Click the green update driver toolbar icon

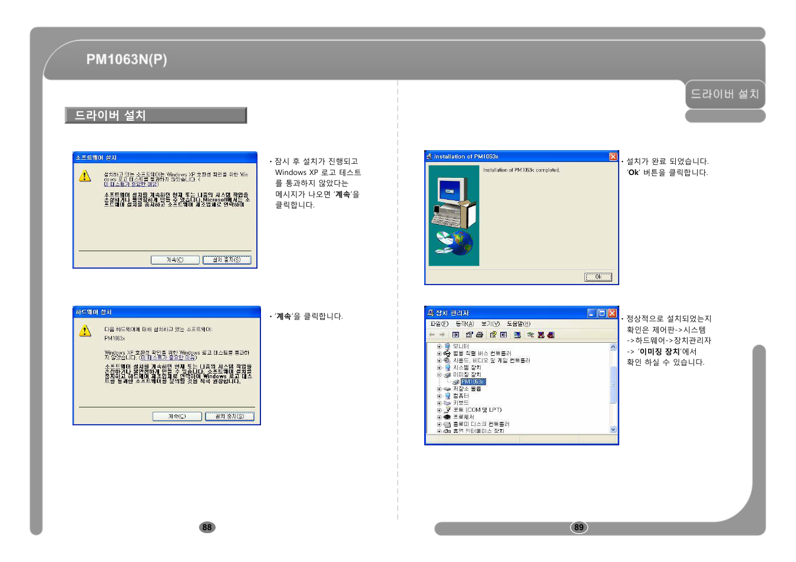tap(530, 335)
